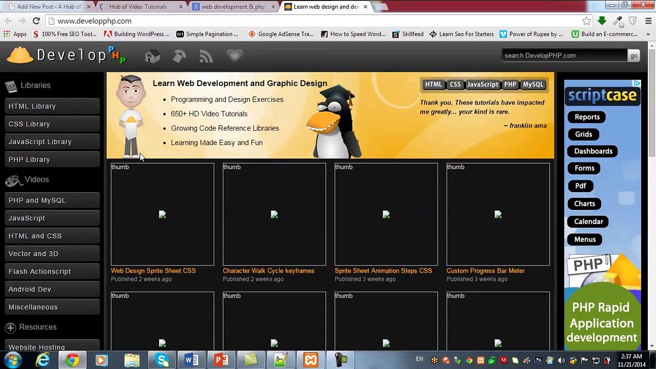Open Android Dev videos section
This screenshot has width=656, height=369.
(x=52, y=289)
